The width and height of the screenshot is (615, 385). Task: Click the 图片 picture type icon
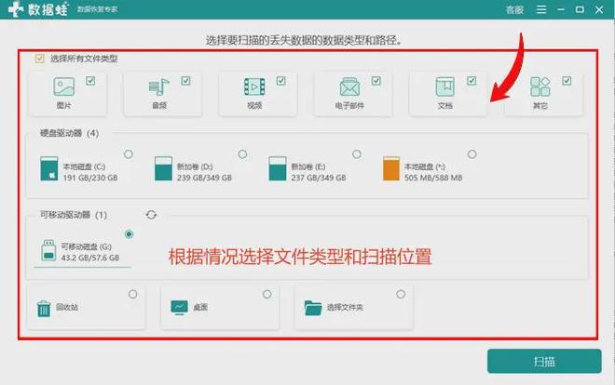[64, 86]
